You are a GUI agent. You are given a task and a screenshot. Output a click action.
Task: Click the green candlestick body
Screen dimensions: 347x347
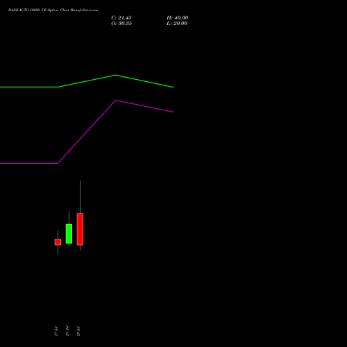coord(69,234)
